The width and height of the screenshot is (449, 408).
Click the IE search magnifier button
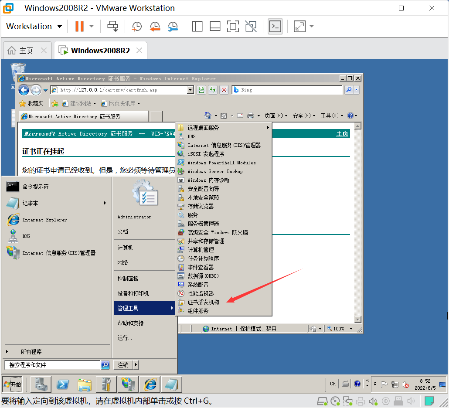(x=348, y=90)
